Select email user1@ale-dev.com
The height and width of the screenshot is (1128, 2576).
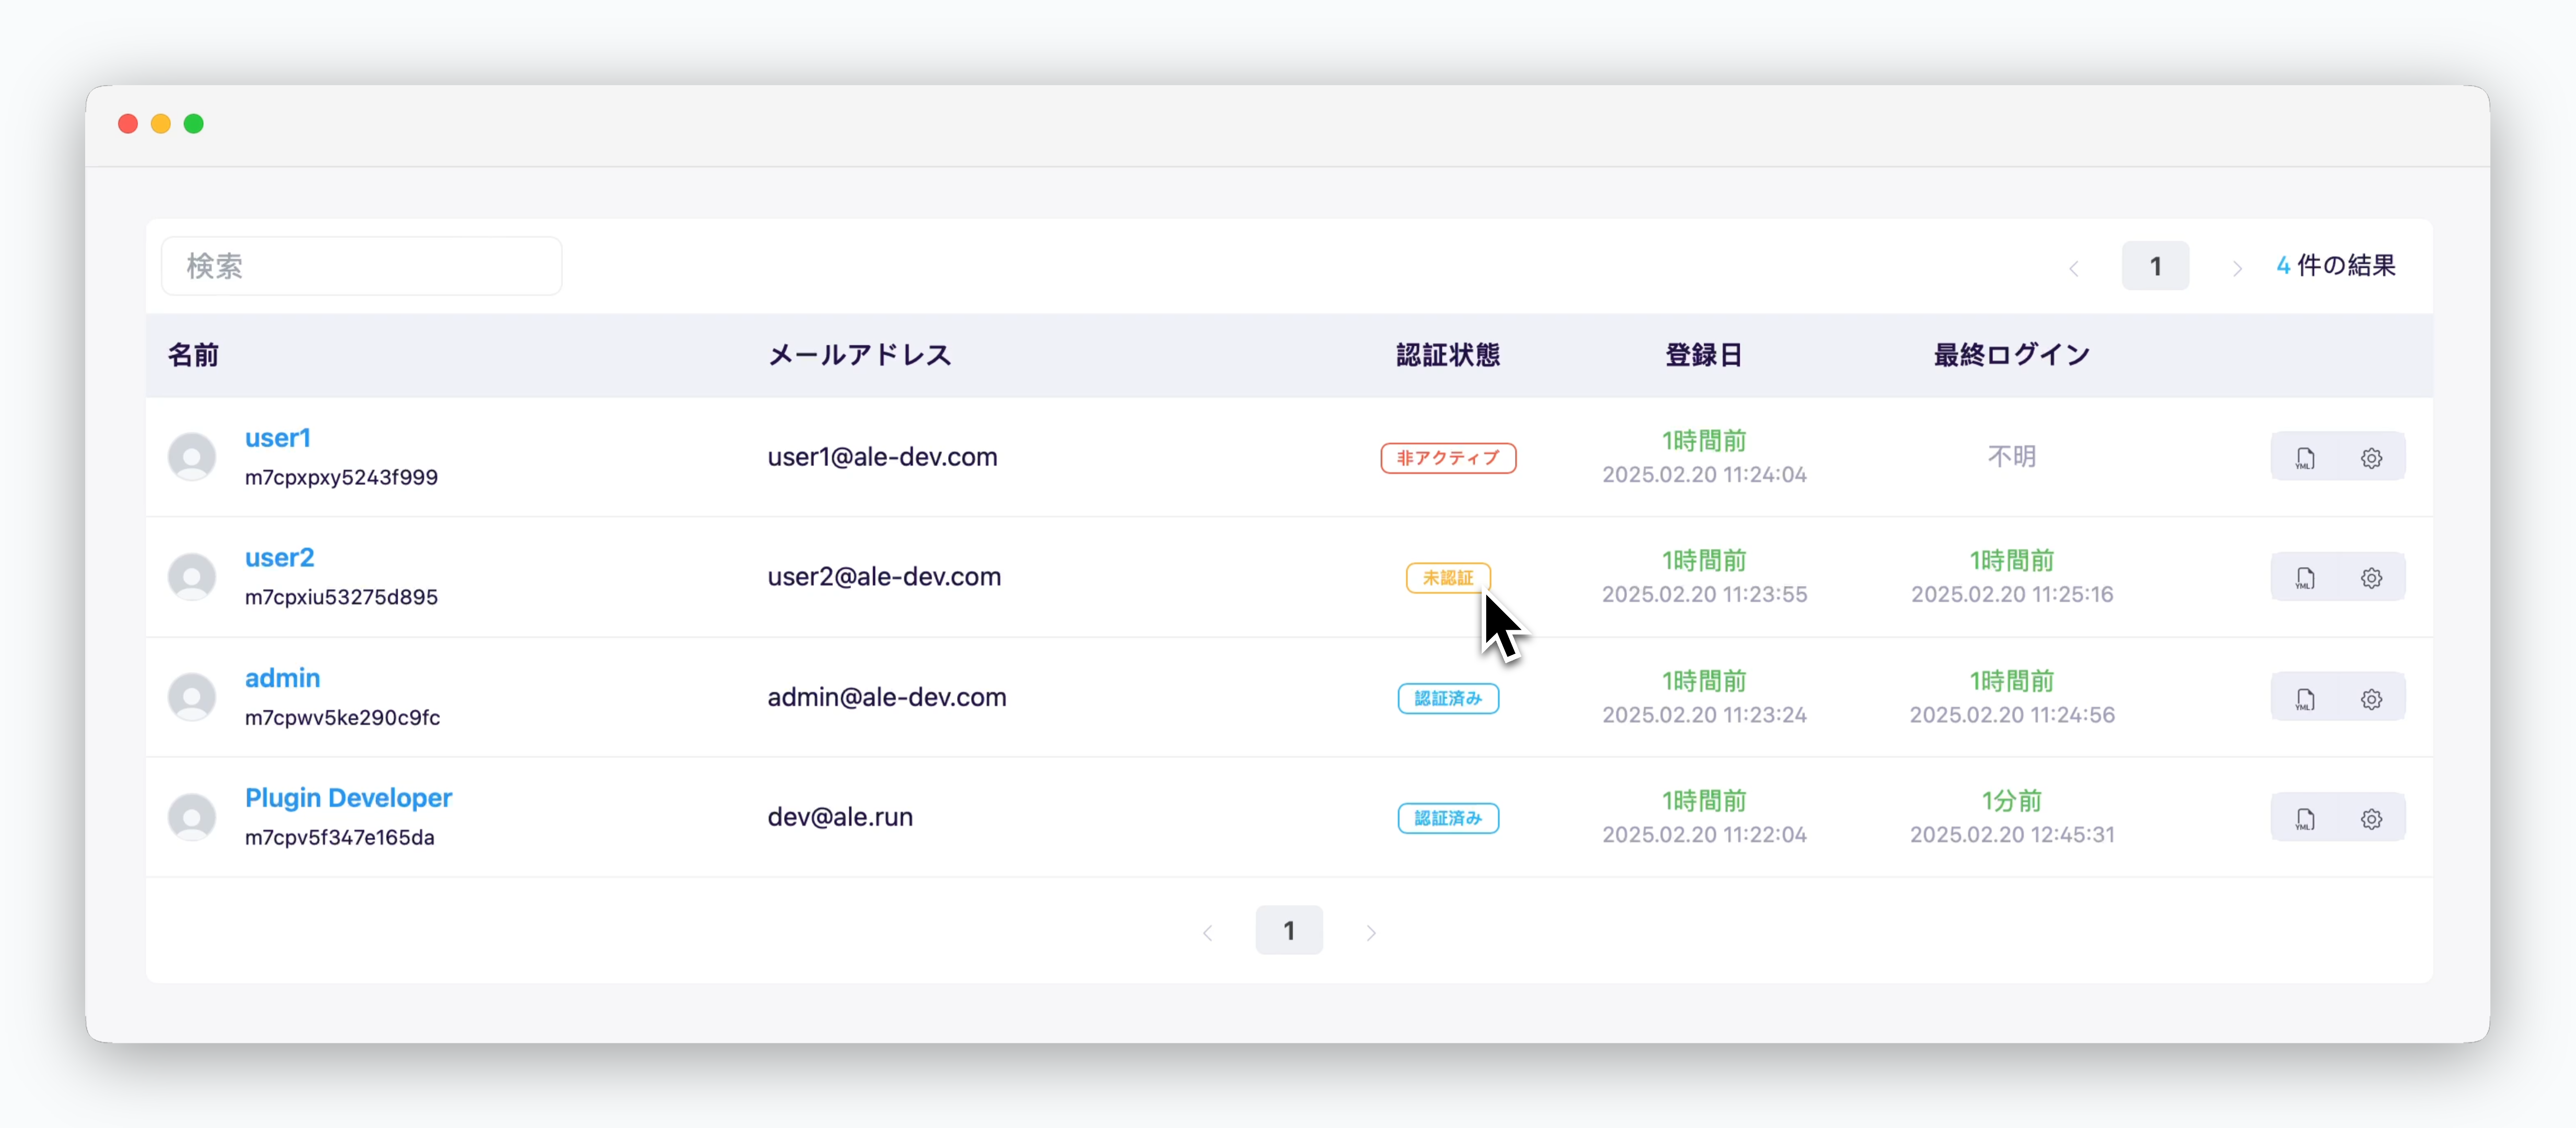pyautogui.click(x=882, y=457)
